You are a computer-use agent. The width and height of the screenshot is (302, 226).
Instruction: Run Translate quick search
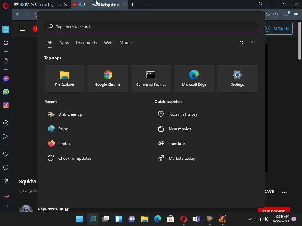[x=171, y=144]
